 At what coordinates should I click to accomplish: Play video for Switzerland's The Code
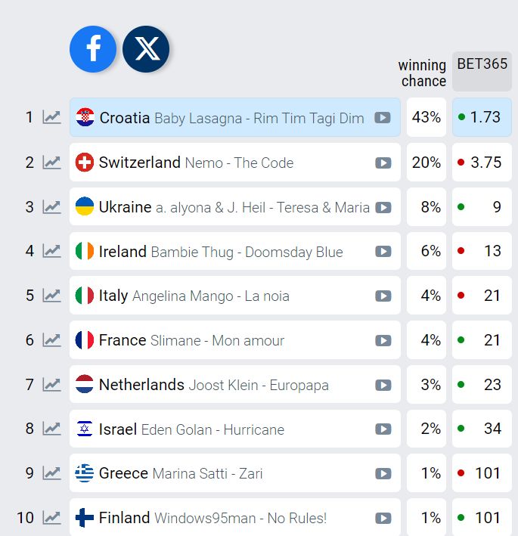[x=383, y=163]
